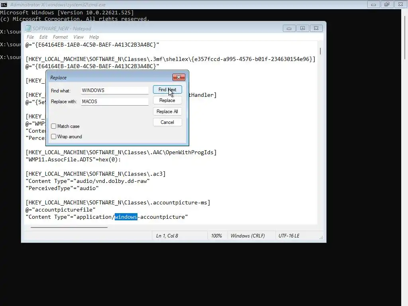The height and width of the screenshot is (306, 408).
Task: Click the '100%' zoom status entry
Action: [216, 236]
